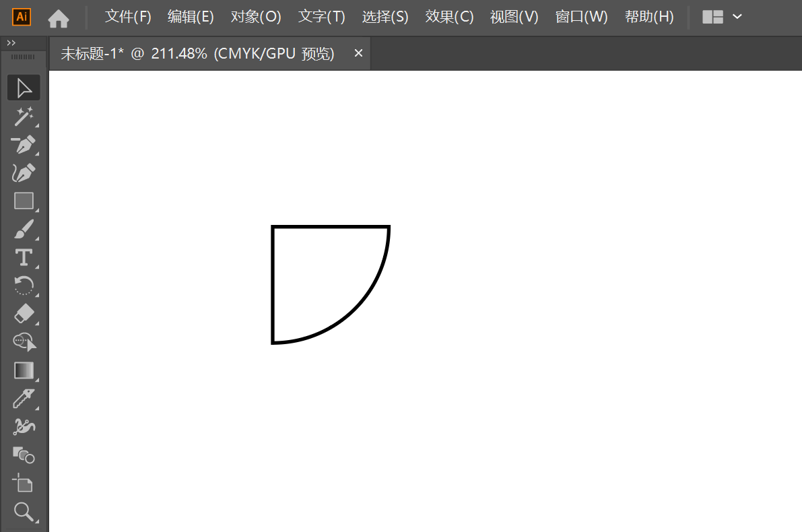
Task: Go to the Home screen icon
Action: tap(59, 18)
